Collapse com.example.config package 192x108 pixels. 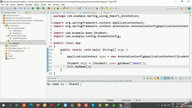(6, 36)
